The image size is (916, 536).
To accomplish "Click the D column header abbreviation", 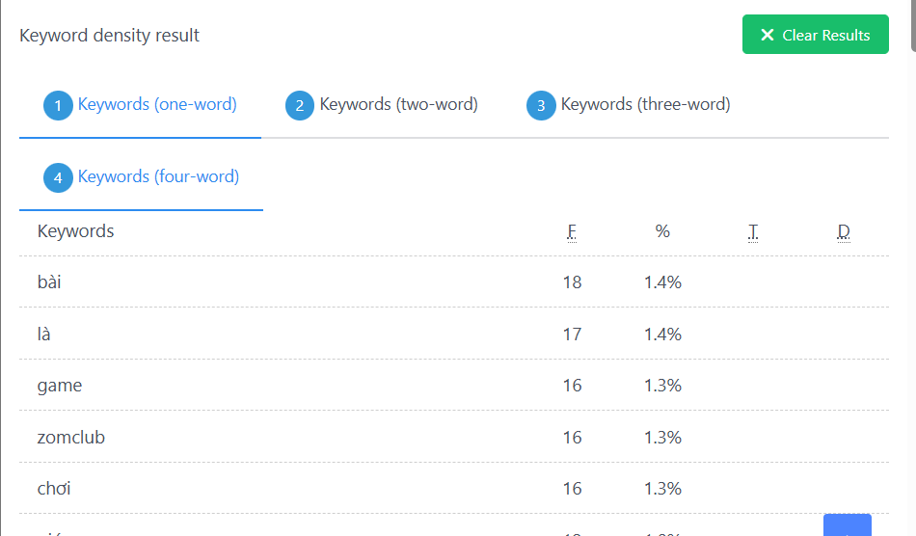I will pyautogui.click(x=844, y=231).
